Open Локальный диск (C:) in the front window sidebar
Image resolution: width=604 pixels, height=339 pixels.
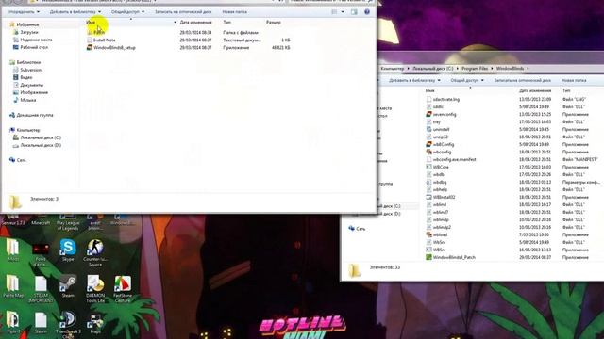41,137
